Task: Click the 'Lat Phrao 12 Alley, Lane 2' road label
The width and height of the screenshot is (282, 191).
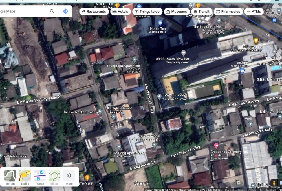Action: click(38, 100)
